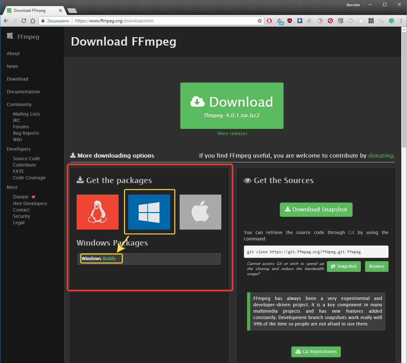
Task: Reload the page with the refresh icon
Action: click(24, 21)
